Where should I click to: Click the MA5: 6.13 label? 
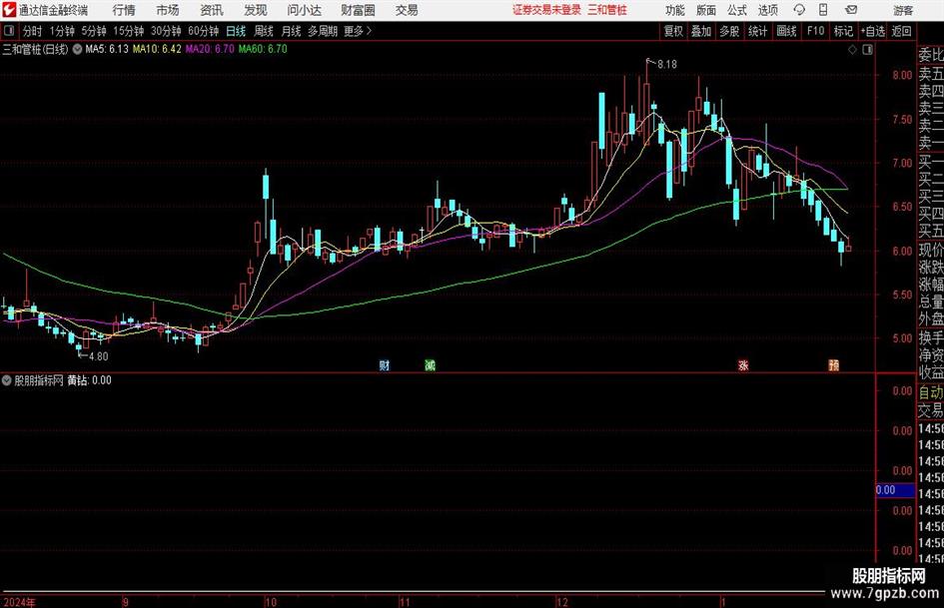point(107,49)
